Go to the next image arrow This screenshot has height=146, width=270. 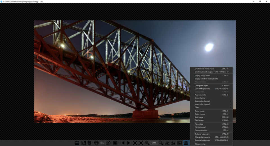point(129,143)
